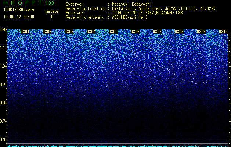Click the 0.7 kHz axis label

coord(3,121)
